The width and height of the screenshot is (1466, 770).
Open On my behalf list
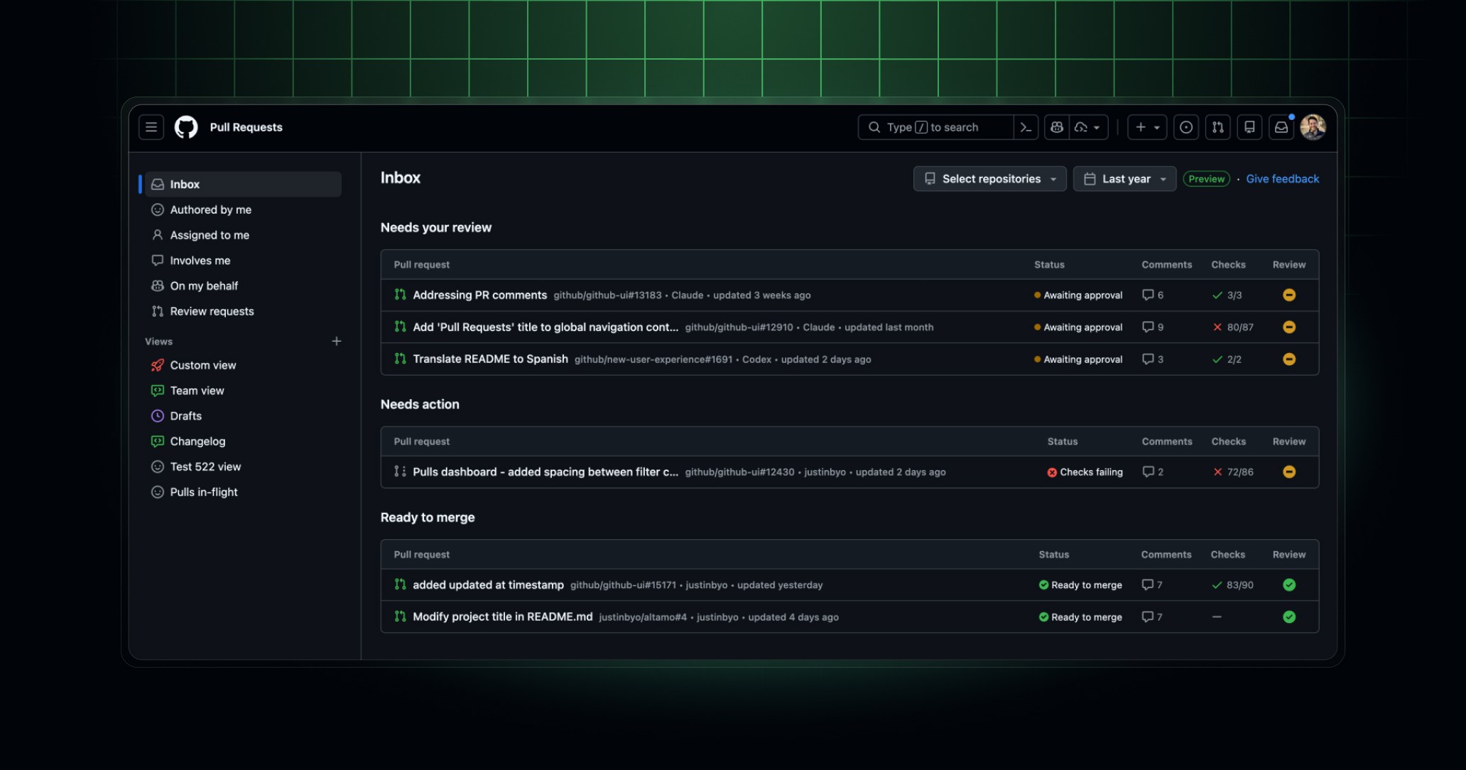click(x=243, y=286)
